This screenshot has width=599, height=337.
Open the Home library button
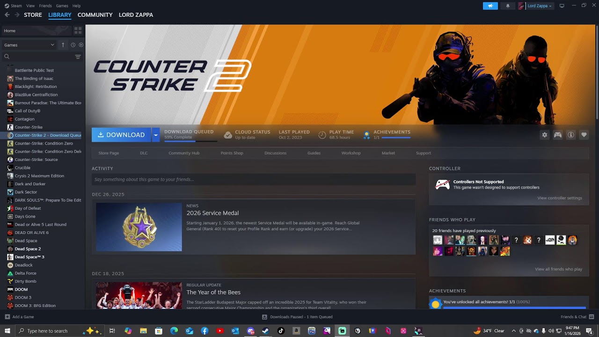pos(36,30)
